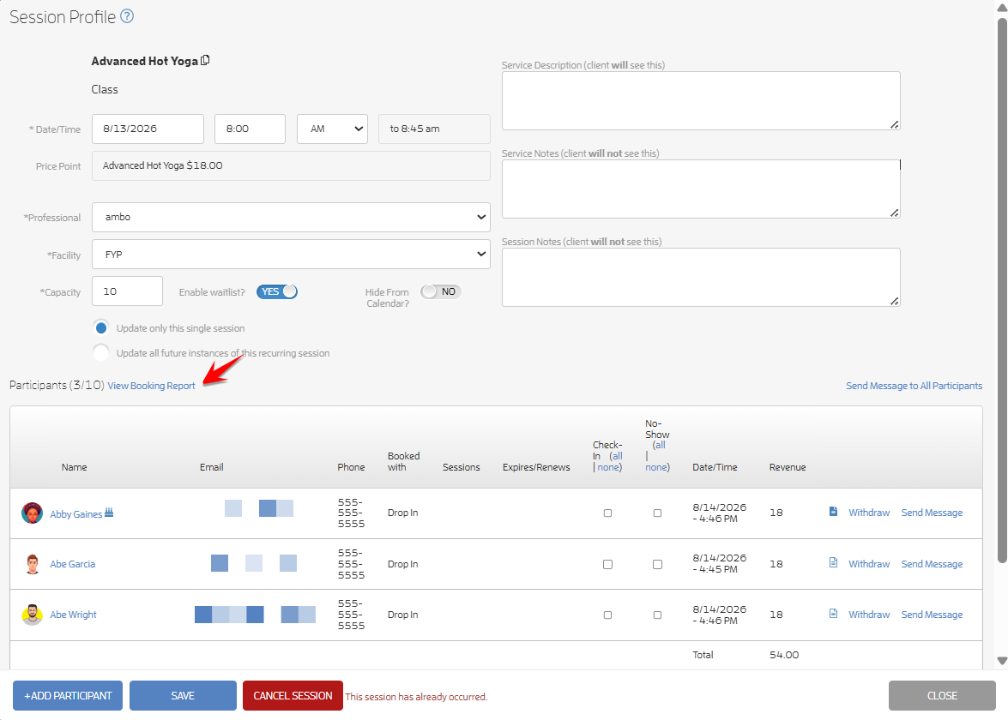This screenshot has height=720, width=1008.
Task: Open the AM/PM dropdown
Action: 332,129
